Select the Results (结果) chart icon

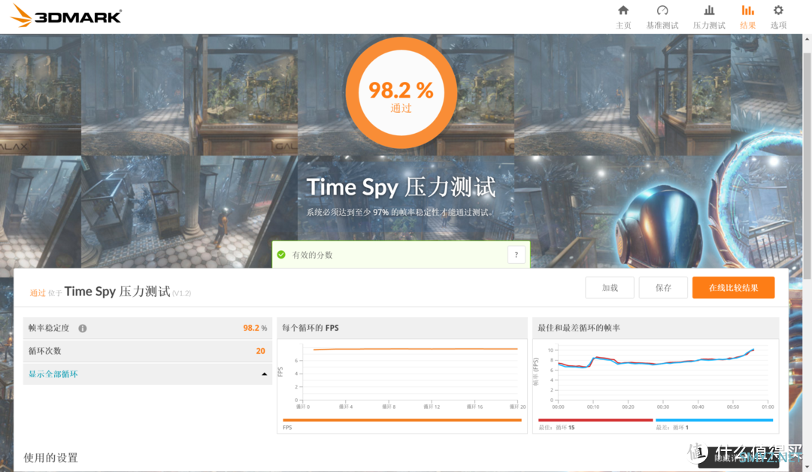tap(747, 11)
